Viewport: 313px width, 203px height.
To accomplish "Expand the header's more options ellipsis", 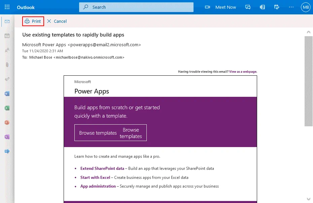I will tap(291, 7).
